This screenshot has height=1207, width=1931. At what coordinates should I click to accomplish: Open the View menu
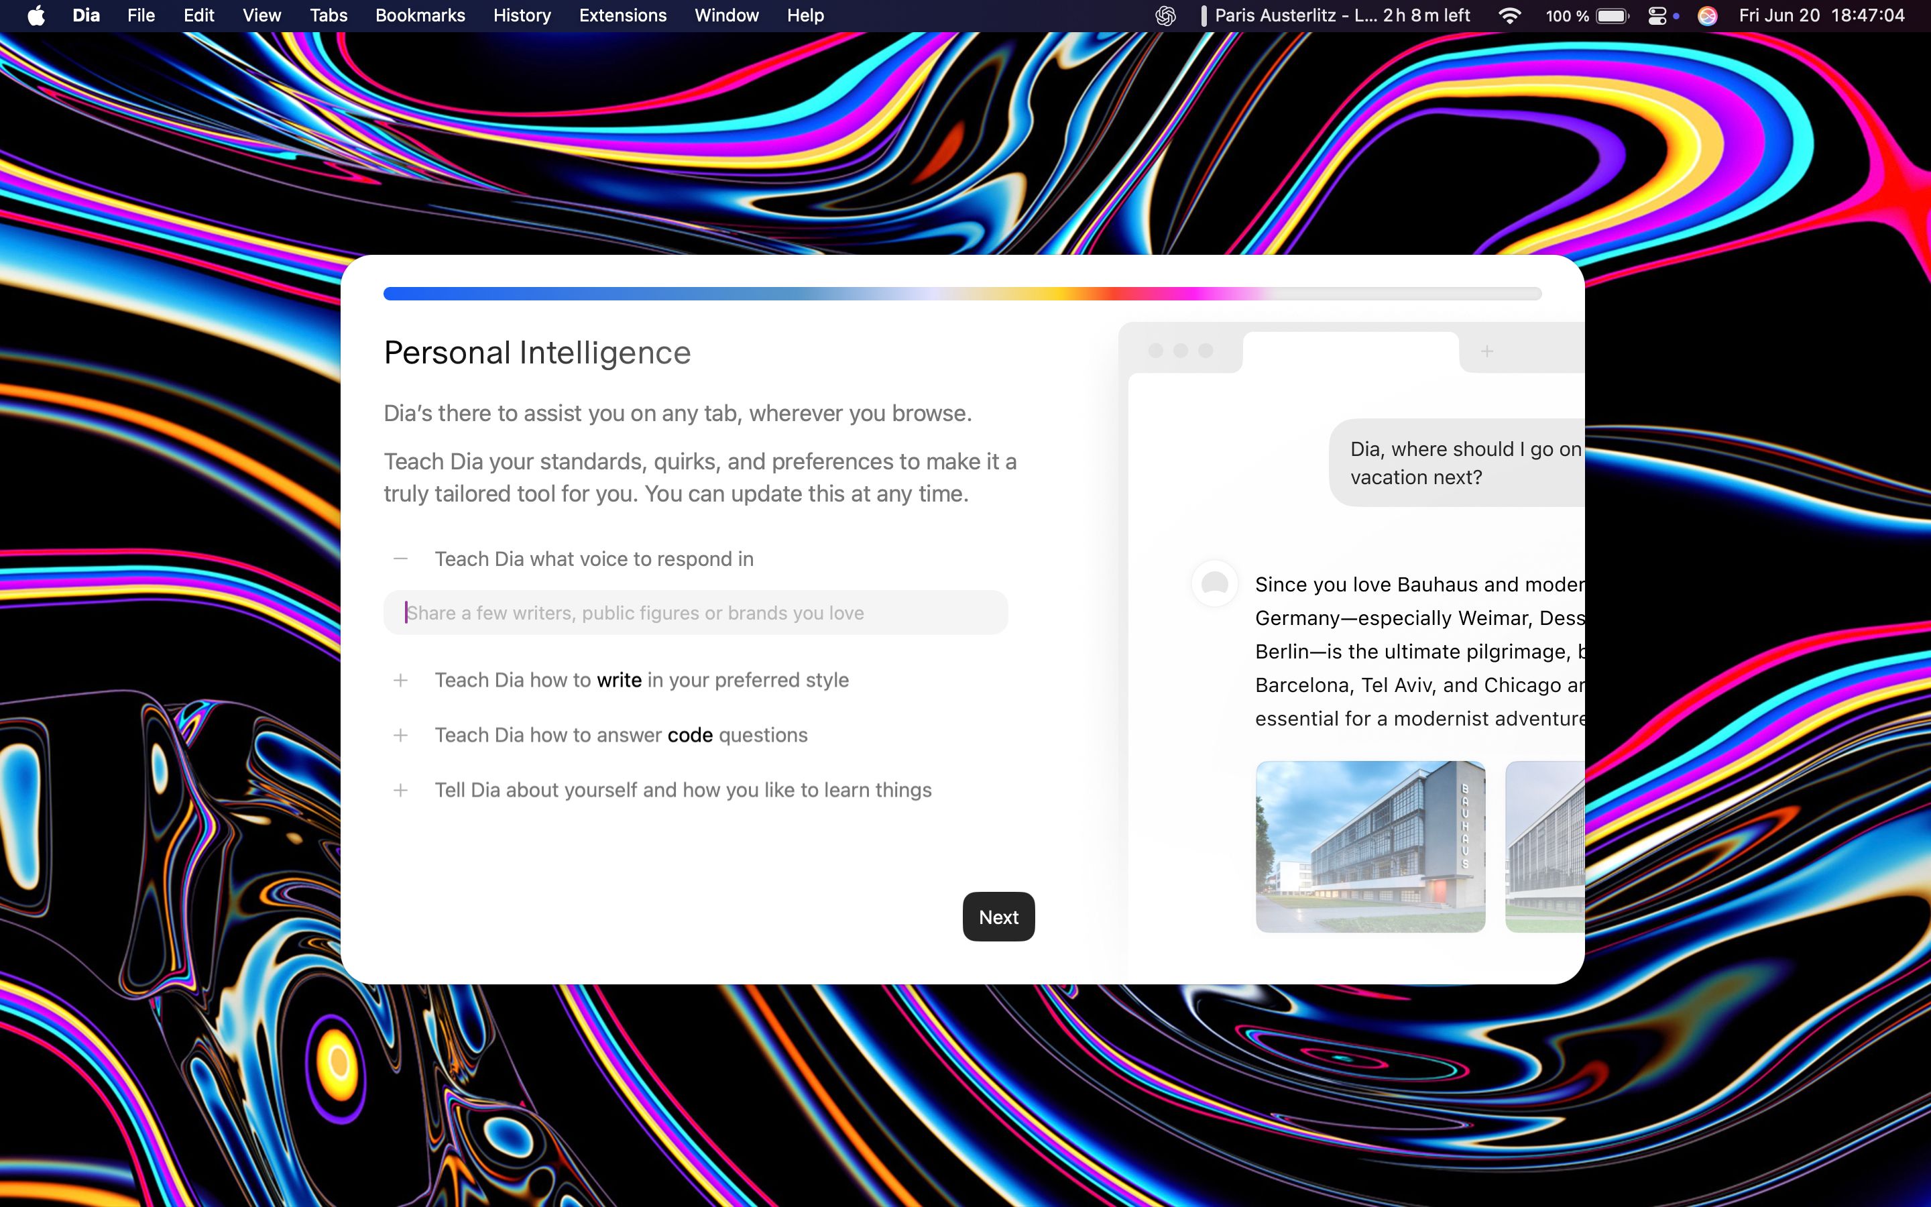click(261, 16)
